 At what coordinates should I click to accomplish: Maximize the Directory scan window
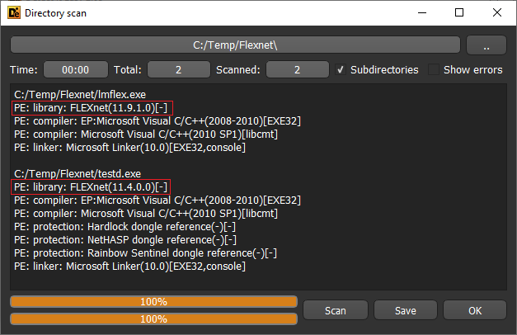coord(459,13)
